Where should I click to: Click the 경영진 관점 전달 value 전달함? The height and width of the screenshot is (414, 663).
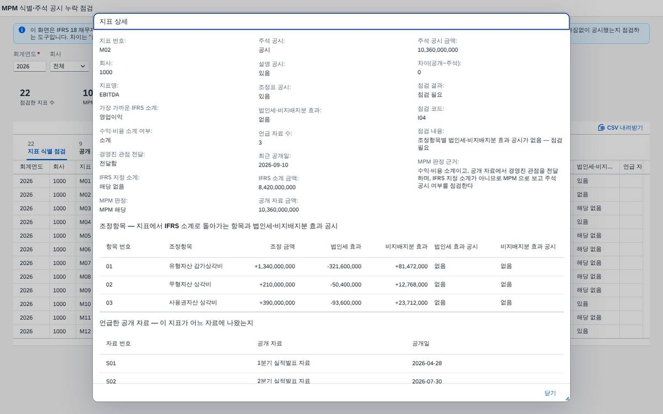pos(108,164)
